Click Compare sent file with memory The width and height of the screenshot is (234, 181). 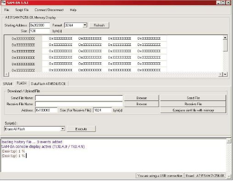point(193,110)
